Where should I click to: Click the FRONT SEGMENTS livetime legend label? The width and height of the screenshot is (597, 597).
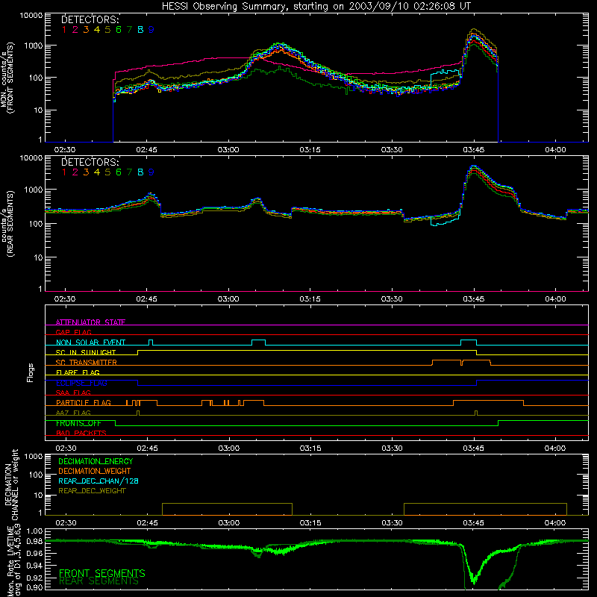coord(102,573)
